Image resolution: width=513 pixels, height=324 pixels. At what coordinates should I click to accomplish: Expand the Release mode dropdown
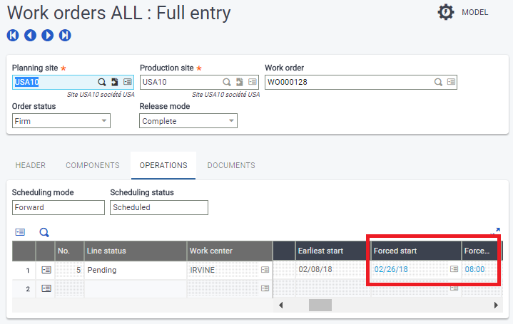coord(231,121)
